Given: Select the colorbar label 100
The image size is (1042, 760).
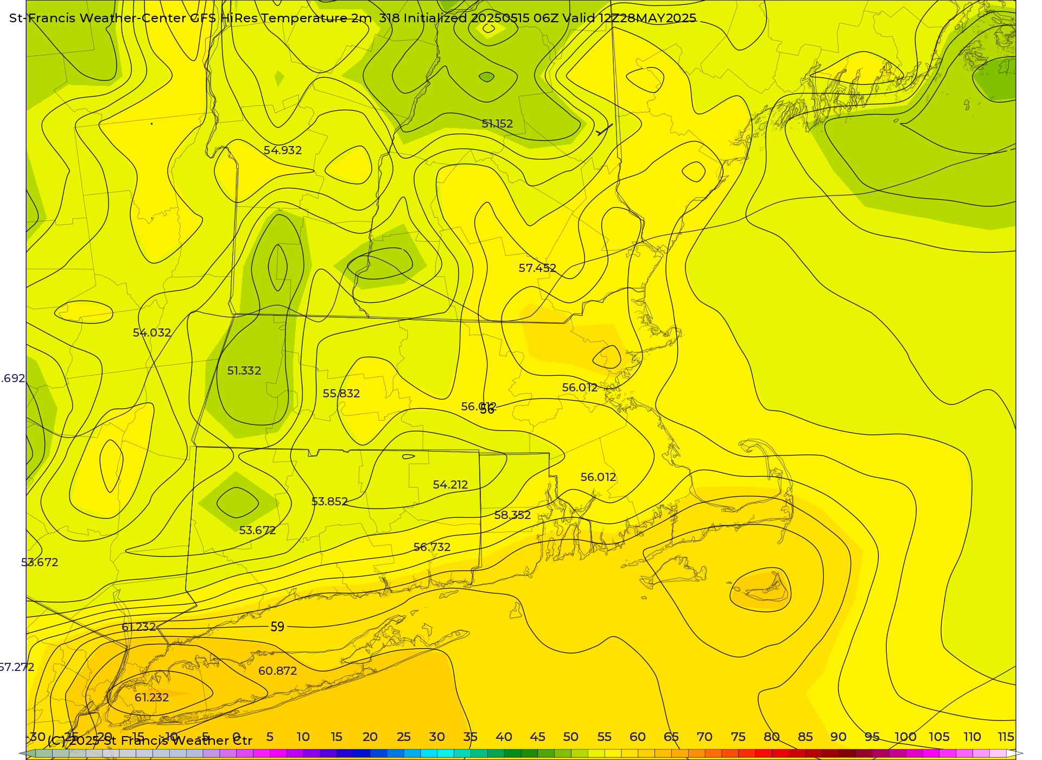Looking at the screenshot, I should point(906,737).
